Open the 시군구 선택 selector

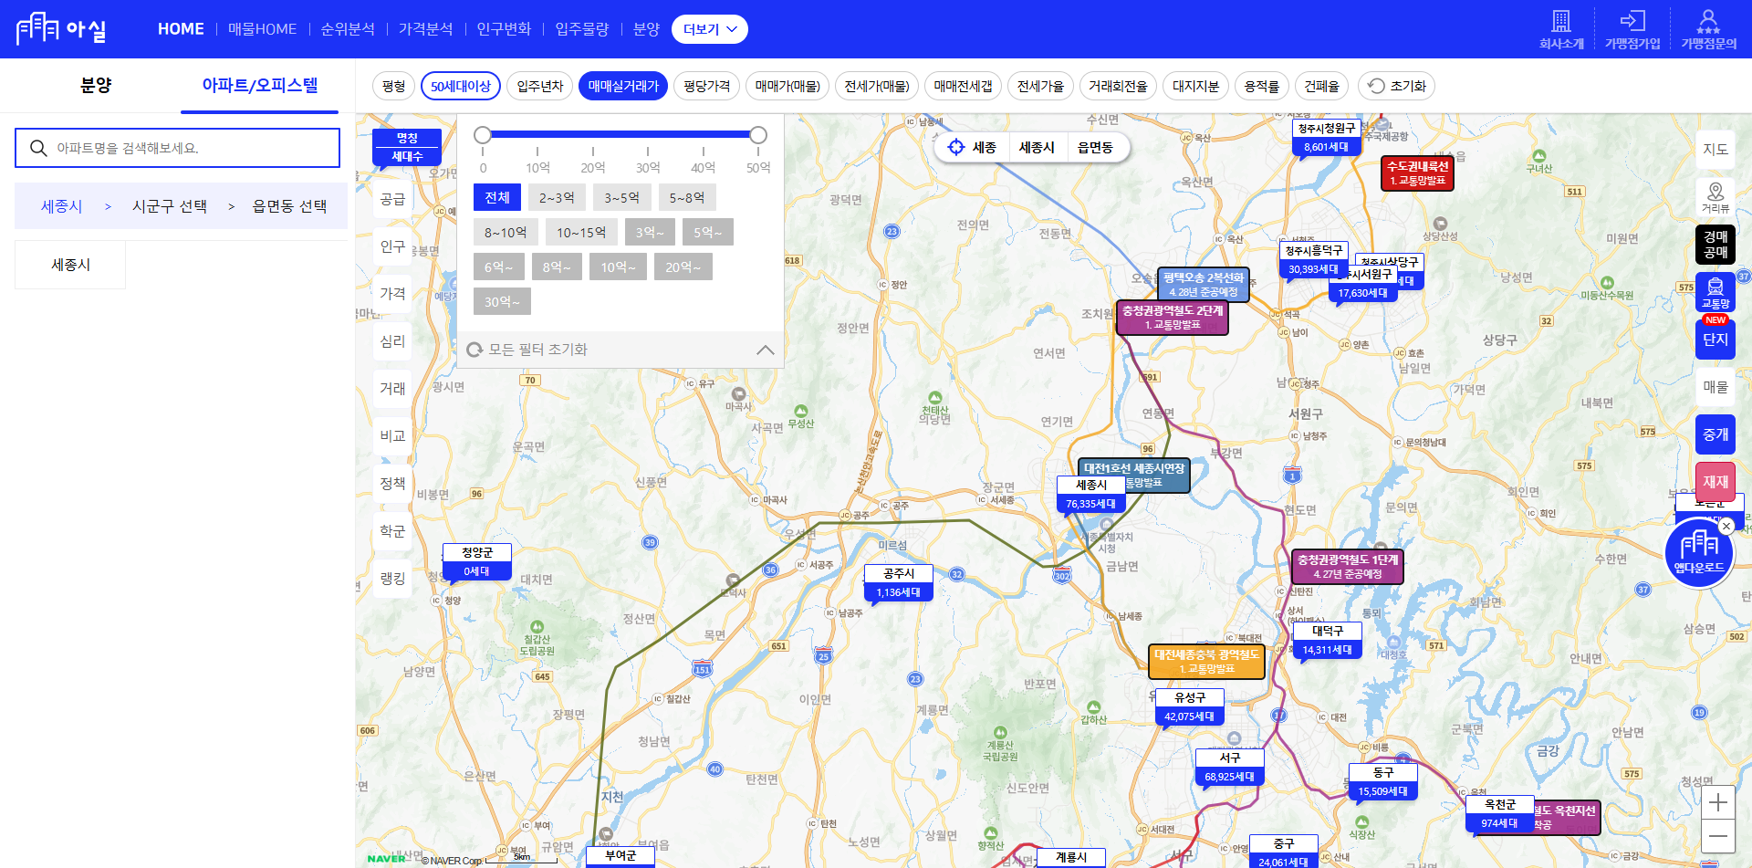170,206
